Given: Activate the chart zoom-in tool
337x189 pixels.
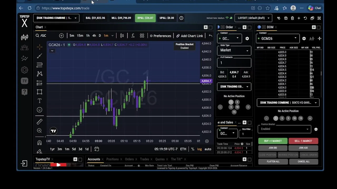Looking at the screenshot, I should 39,130.
